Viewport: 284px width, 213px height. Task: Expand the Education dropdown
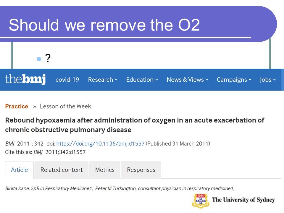(142, 80)
